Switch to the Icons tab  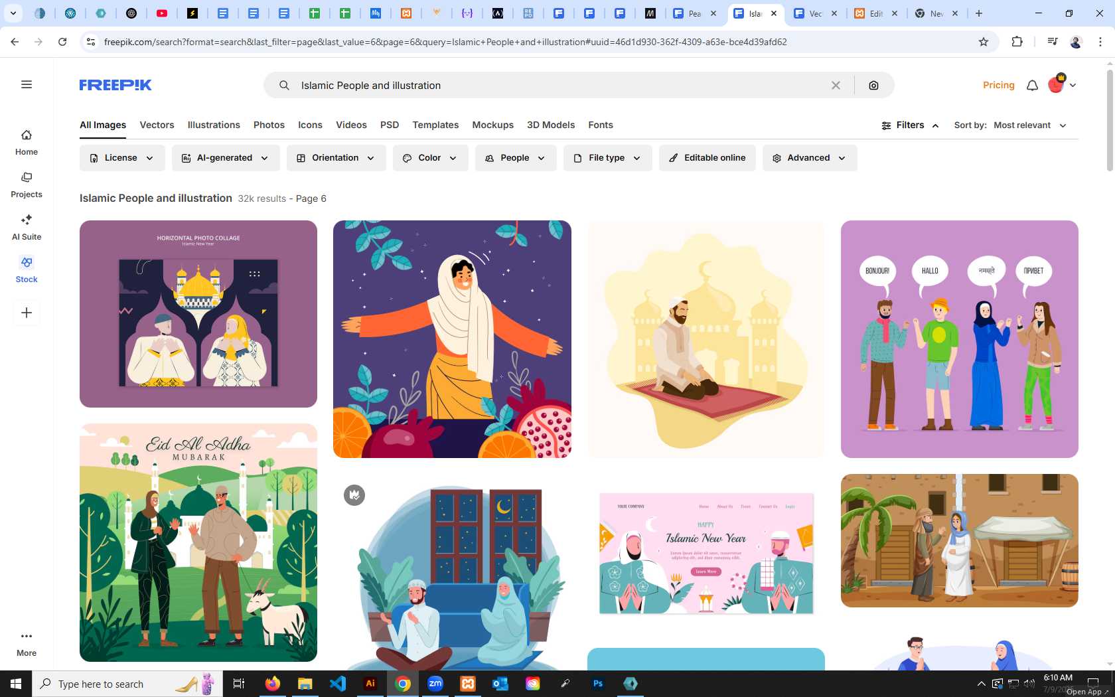(310, 125)
